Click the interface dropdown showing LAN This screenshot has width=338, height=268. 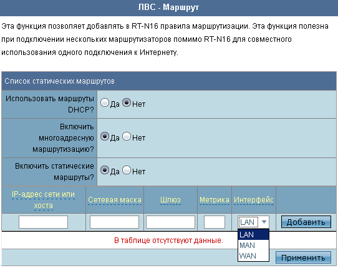coord(253,222)
